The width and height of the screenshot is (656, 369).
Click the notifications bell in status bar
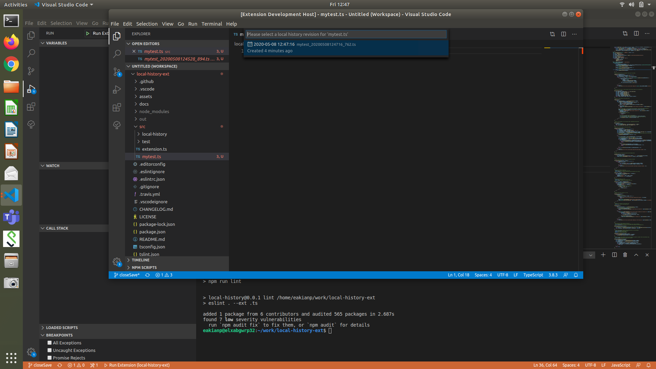576,275
